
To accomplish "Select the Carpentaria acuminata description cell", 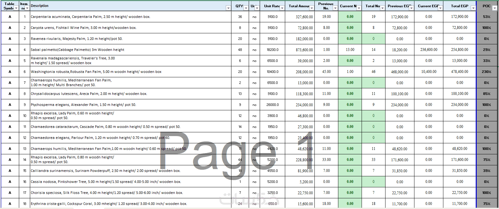I will coord(130,17).
